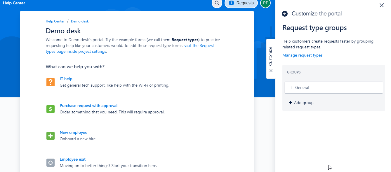Screen dimensions: 391x172
Task: Close the Request type groups panel
Action: tap(381, 5)
